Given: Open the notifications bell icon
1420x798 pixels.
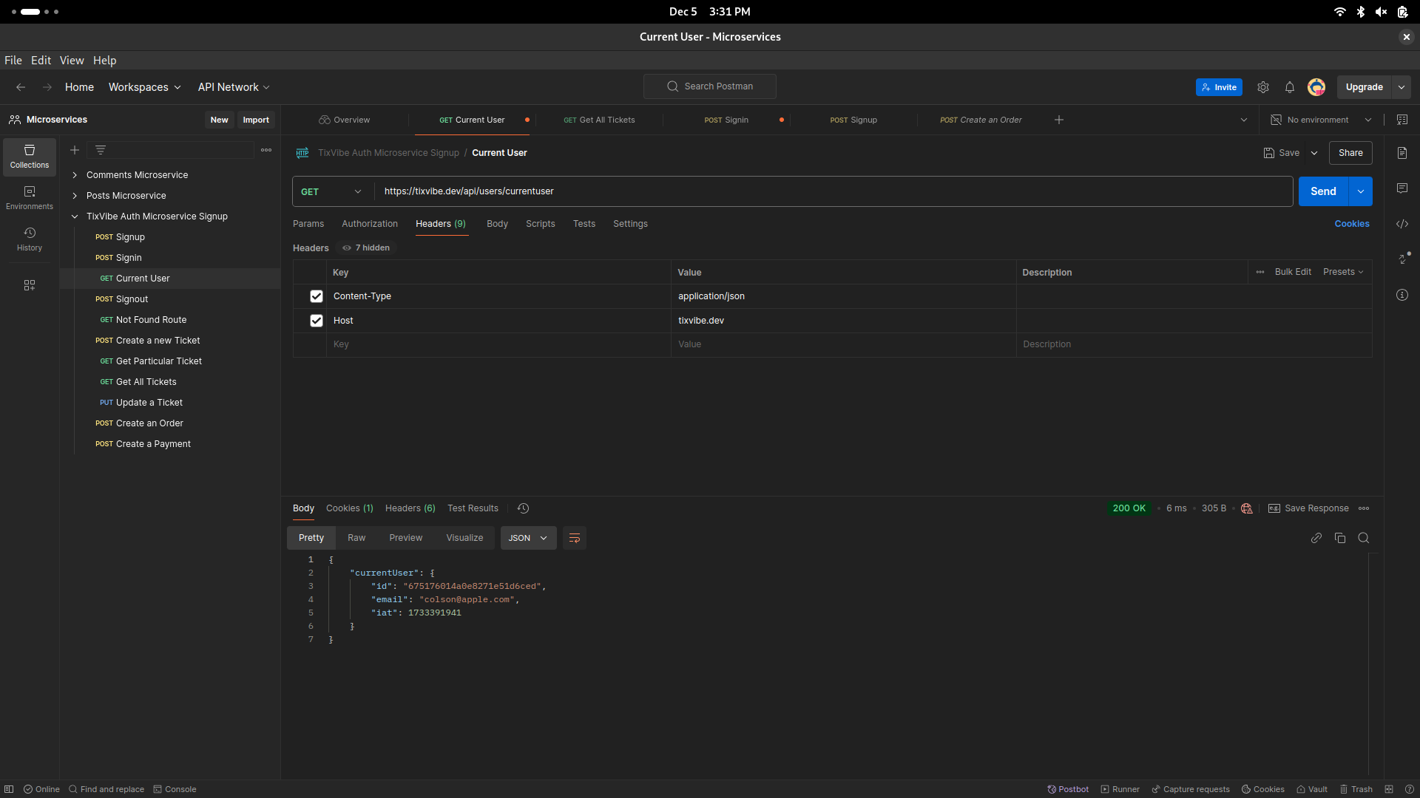Looking at the screenshot, I should [1290, 87].
